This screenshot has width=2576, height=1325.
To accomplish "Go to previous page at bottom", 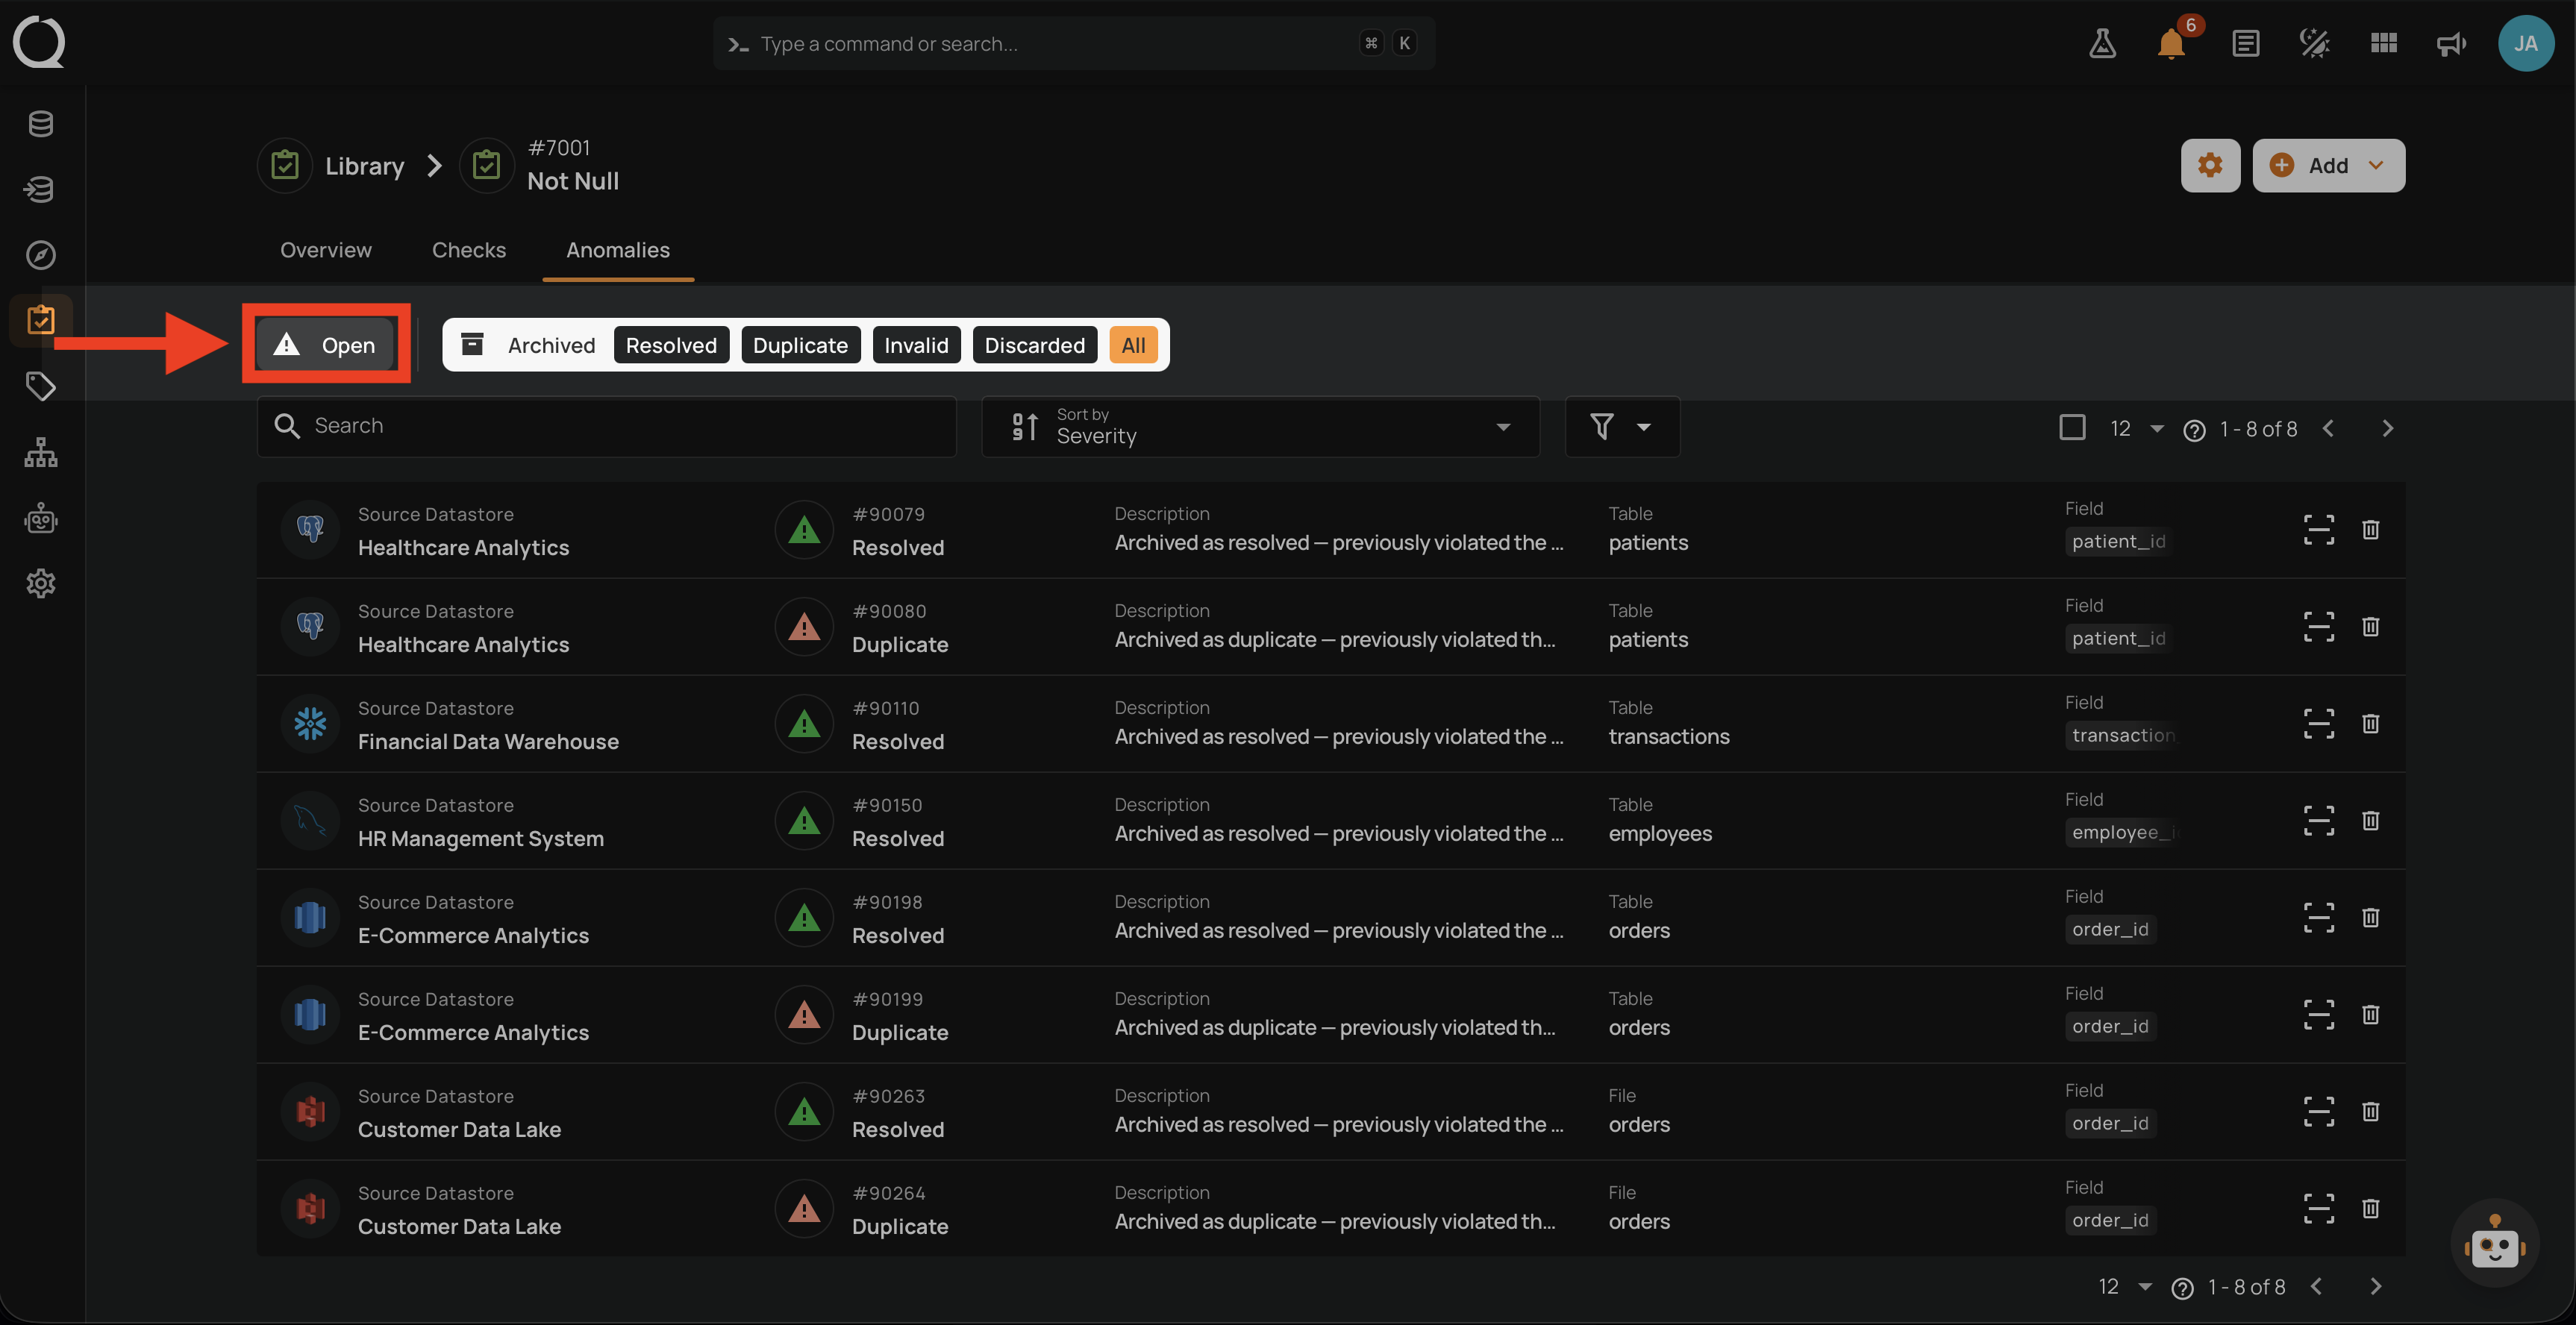I will [x=2316, y=1287].
